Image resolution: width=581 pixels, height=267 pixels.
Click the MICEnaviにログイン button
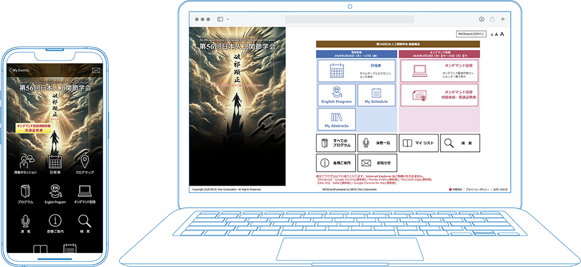point(470,34)
